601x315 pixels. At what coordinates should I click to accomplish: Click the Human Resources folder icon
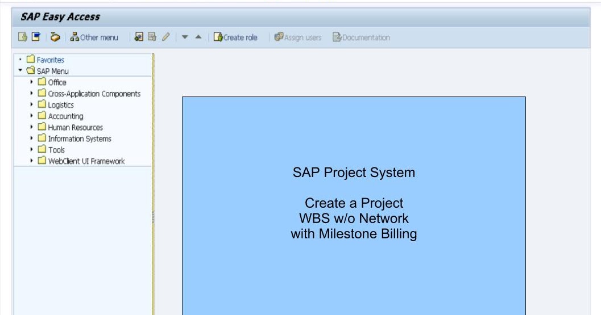tap(42, 127)
